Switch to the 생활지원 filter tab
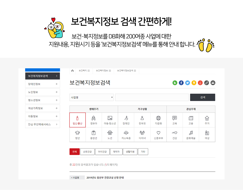Viewport: 243px width, 191px height. tap(130, 152)
